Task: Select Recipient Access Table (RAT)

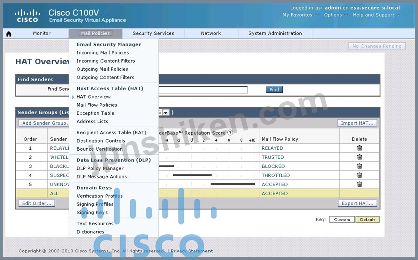Action: (x=112, y=133)
